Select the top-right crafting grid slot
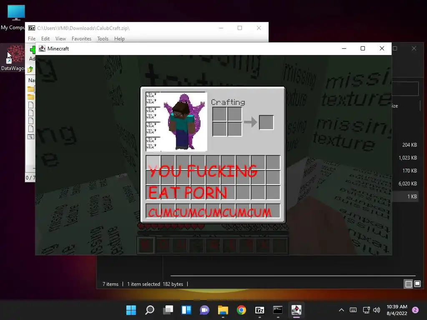 click(234, 114)
